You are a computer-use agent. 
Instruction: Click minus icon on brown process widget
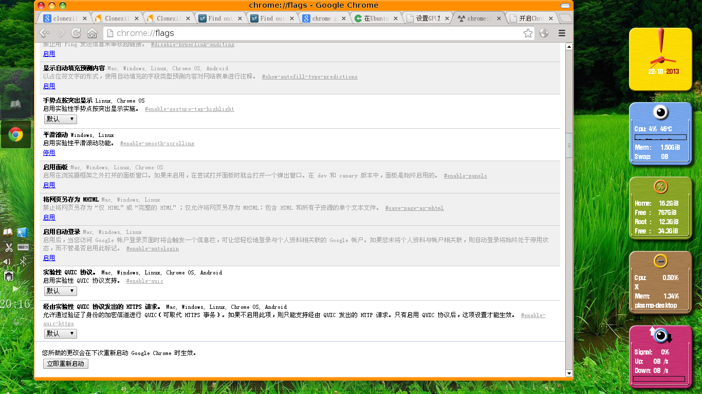pyautogui.click(x=660, y=261)
